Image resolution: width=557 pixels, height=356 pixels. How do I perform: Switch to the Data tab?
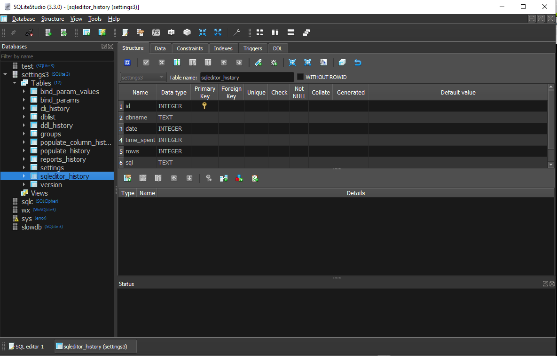[x=160, y=48]
